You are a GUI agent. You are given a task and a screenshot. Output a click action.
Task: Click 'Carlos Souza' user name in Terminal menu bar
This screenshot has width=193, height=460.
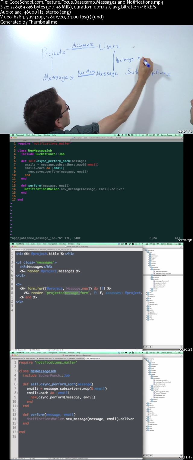pos(166,135)
